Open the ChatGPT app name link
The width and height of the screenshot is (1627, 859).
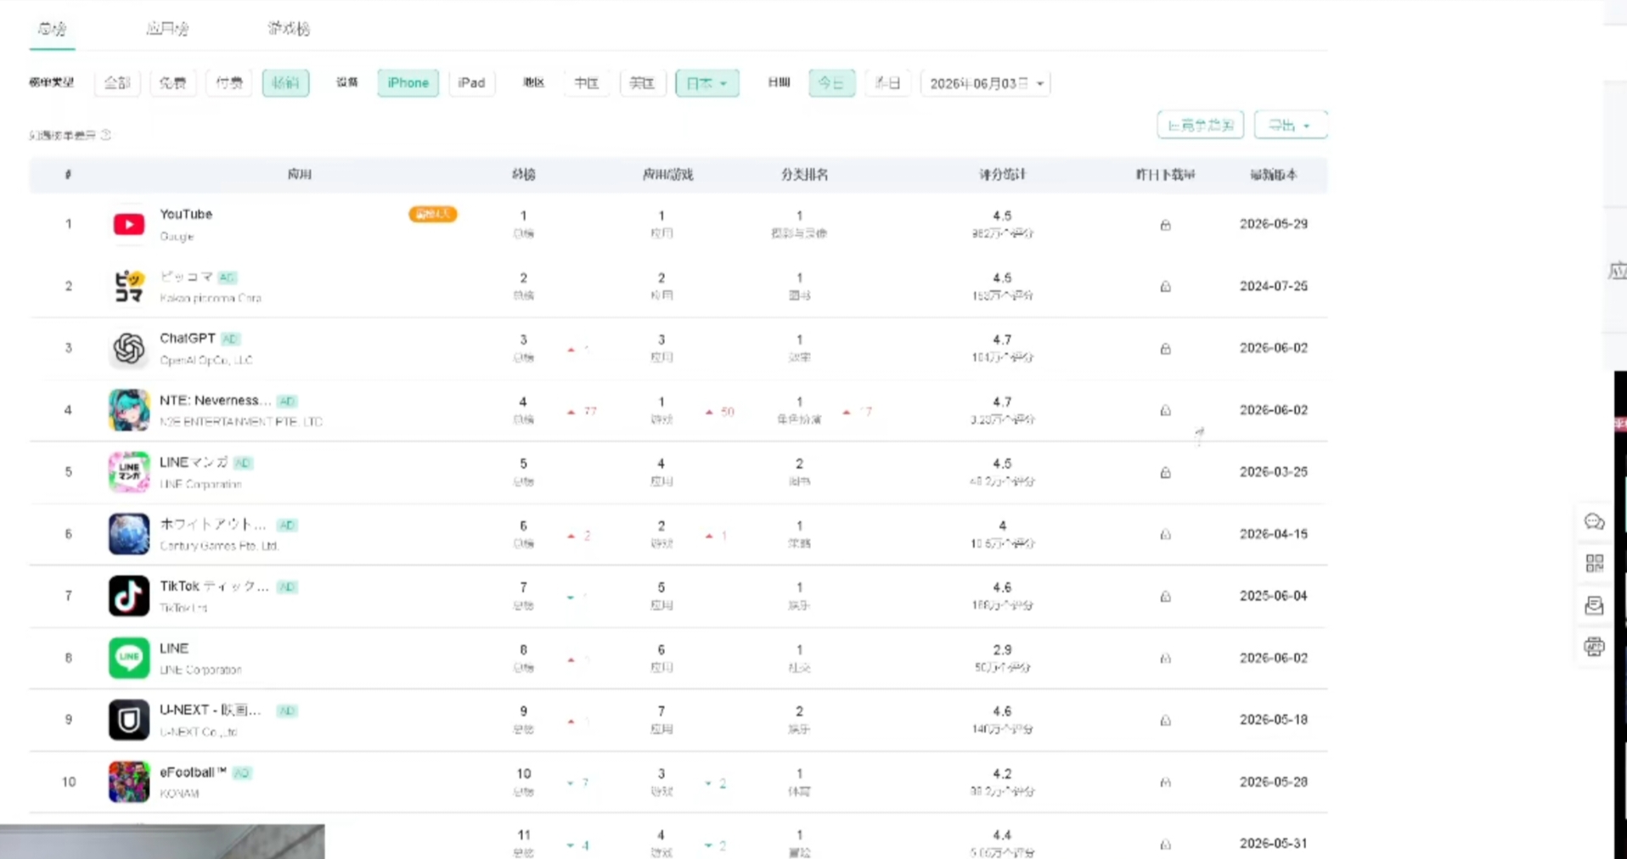point(188,338)
